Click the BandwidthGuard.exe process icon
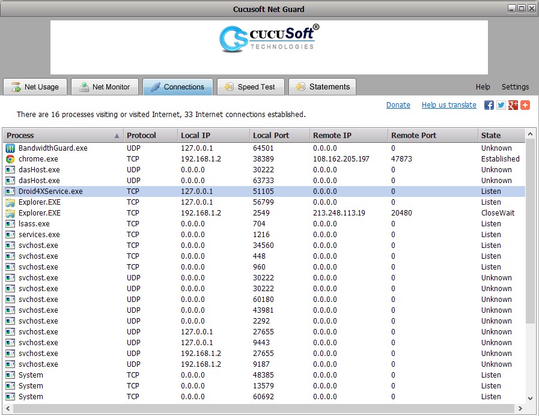 click(x=9, y=148)
